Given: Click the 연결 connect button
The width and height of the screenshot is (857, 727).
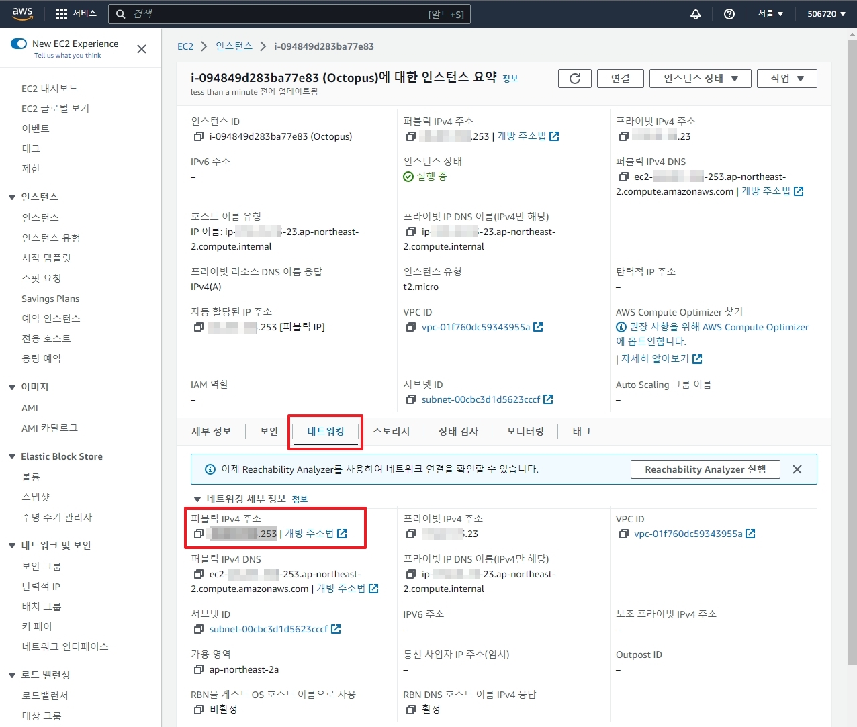Looking at the screenshot, I should click(x=621, y=79).
